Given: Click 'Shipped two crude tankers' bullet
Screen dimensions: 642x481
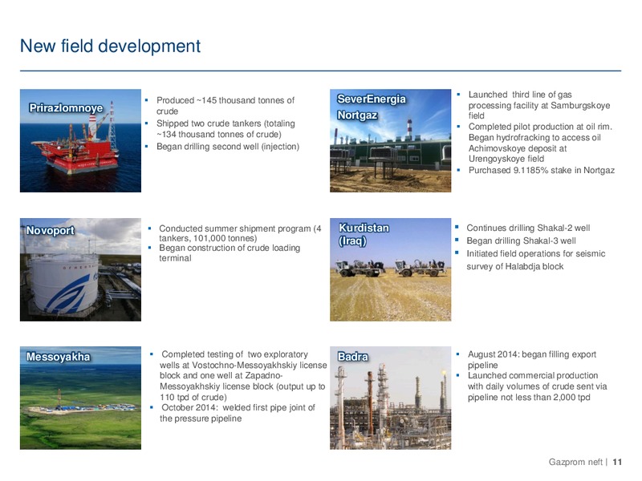Looking at the screenshot, I should [226, 129].
